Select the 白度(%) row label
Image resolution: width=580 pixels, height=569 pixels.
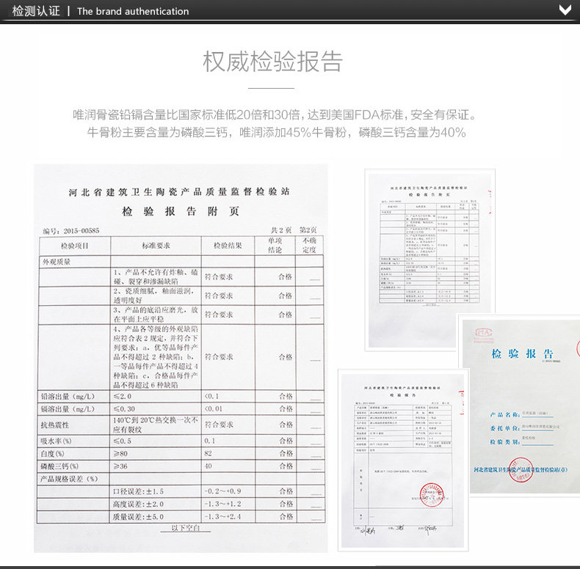pyautogui.click(x=53, y=454)
